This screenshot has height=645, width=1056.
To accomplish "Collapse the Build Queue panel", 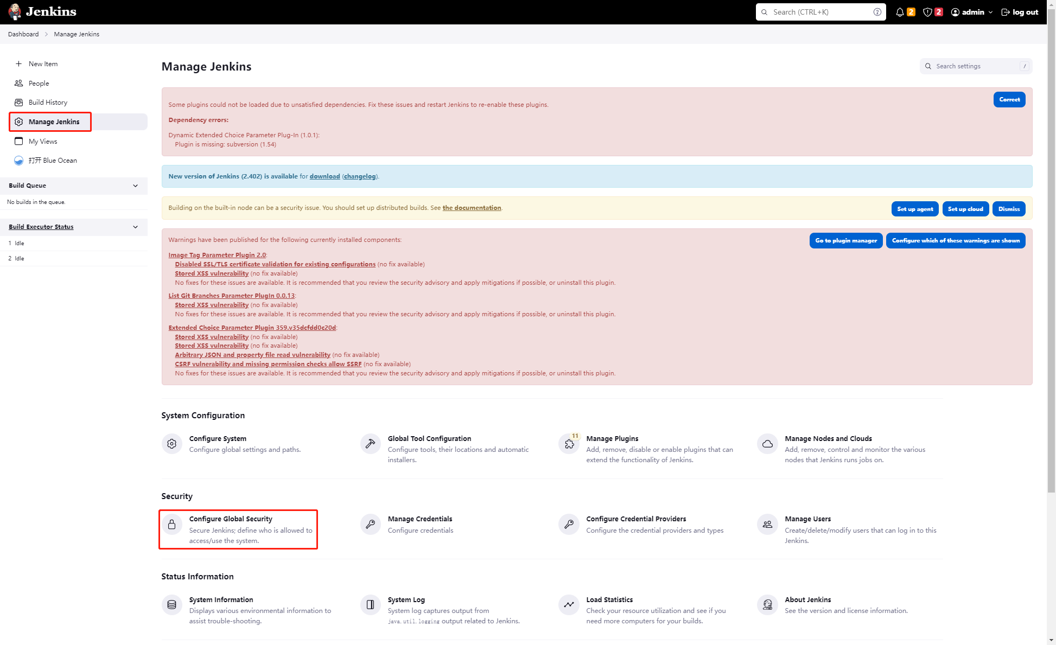I will click(x=135, y=186).
